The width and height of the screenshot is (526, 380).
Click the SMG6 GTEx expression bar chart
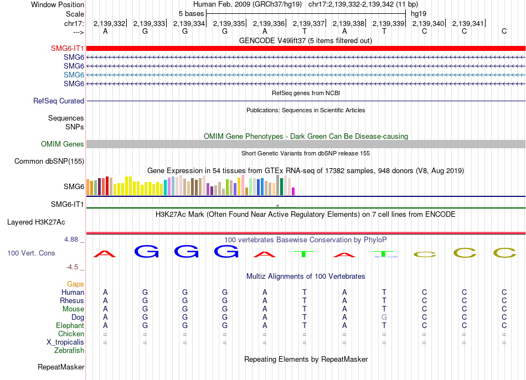pos(190,185)
